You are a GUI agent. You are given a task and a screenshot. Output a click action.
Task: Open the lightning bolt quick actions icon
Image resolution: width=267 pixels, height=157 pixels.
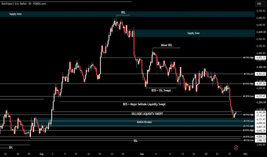[236, 148]
